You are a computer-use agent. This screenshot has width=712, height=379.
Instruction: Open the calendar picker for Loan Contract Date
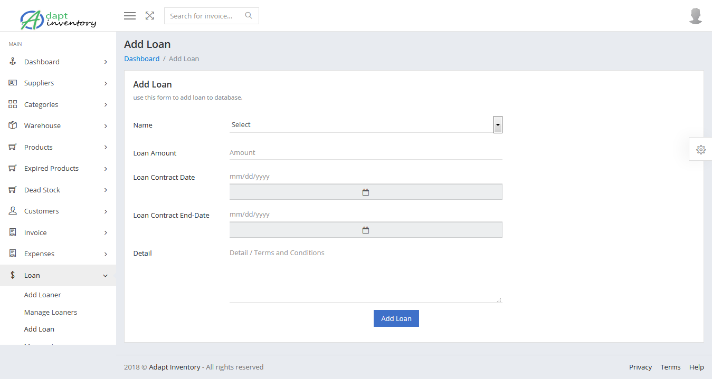(x=365, y=191)
